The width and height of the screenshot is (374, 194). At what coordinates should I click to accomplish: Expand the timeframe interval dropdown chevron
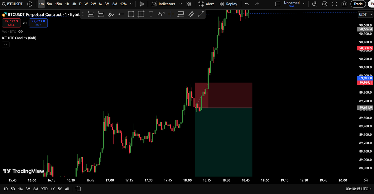[132, 4]
